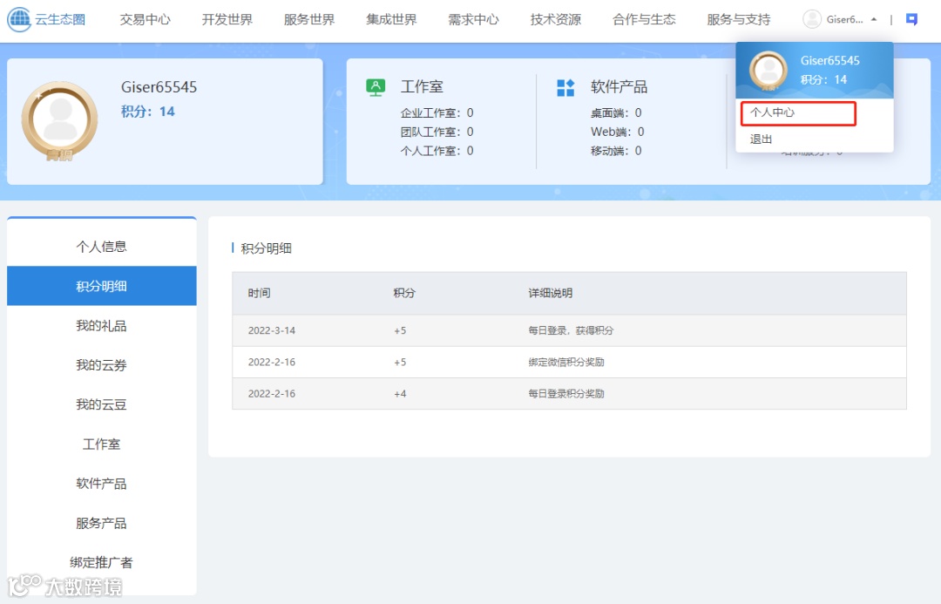This screenshot has height=604, width=941.
Task: Click the 时间 column header
Action: [260, 293]
